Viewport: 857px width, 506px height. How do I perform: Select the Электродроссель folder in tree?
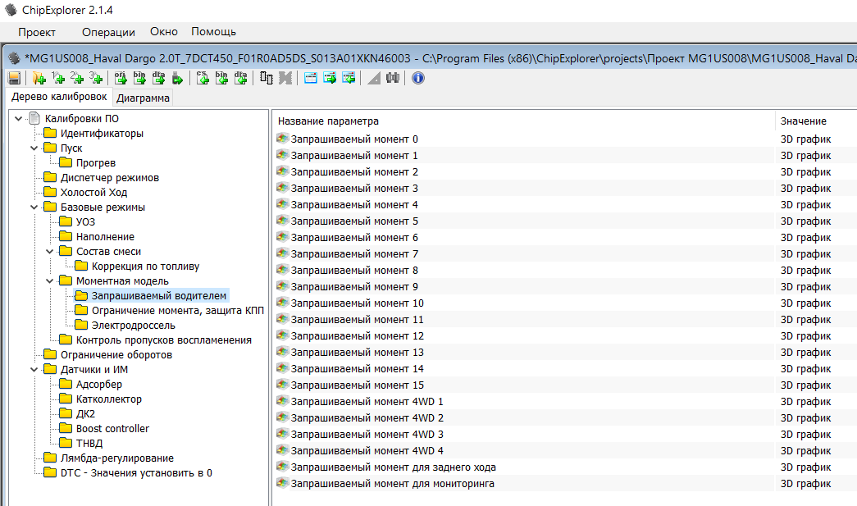133,326
